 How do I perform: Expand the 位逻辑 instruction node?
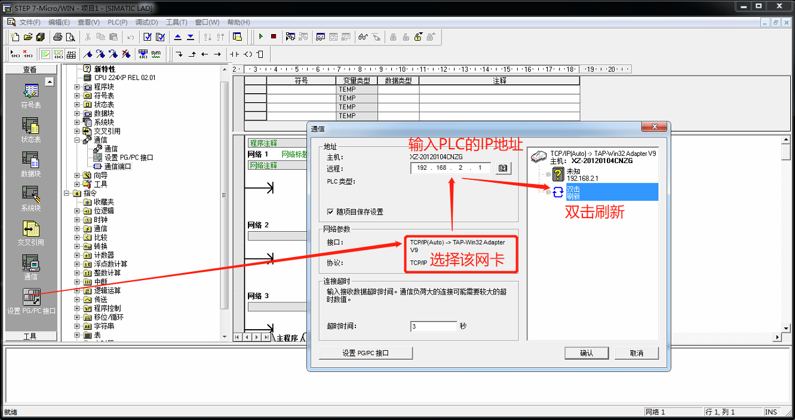coord(77,211)
